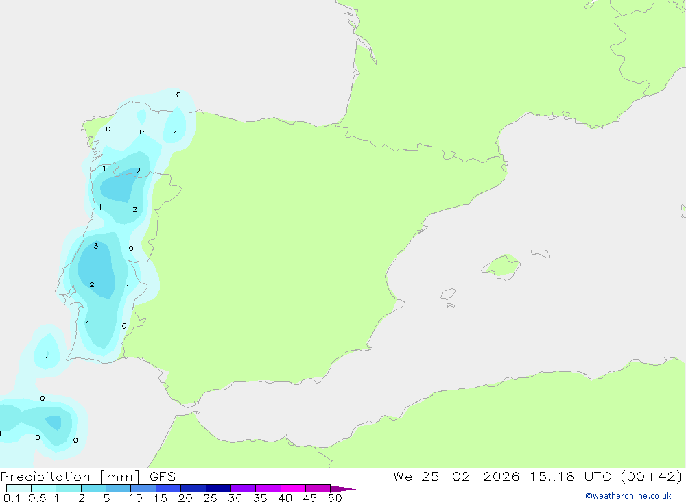Click the 0.1–0.5 mm legend color swatch
Image resolution: width=686 pixels, height=502 pixels.
coord(19,488)
